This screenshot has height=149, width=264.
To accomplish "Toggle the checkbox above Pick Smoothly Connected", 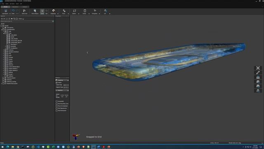I will pos(57,101).
